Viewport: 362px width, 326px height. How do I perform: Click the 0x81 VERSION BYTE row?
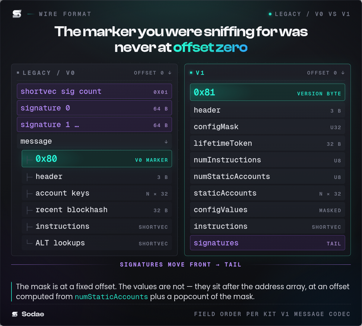[x=268, y=92]
